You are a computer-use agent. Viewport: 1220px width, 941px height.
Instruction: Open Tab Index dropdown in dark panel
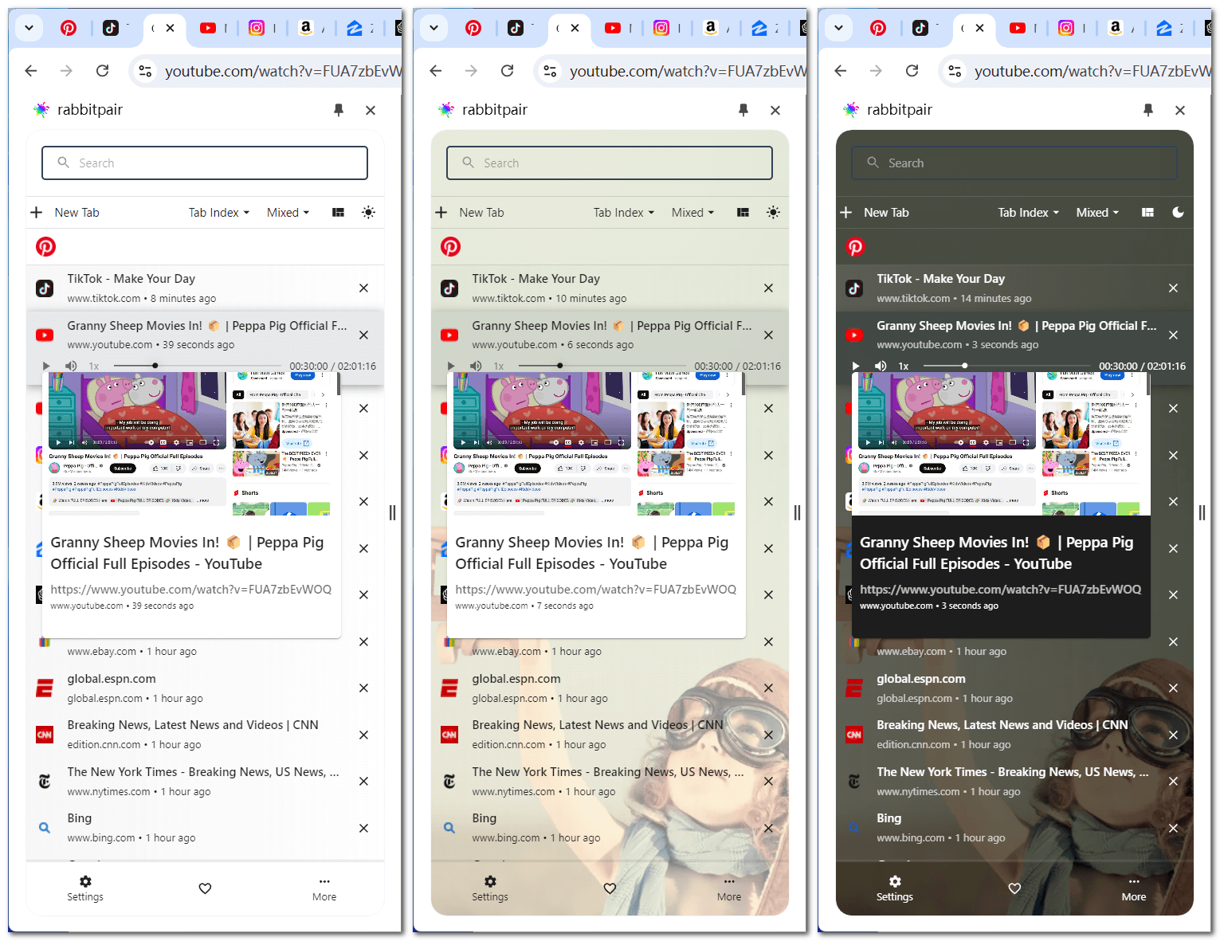1029,213
